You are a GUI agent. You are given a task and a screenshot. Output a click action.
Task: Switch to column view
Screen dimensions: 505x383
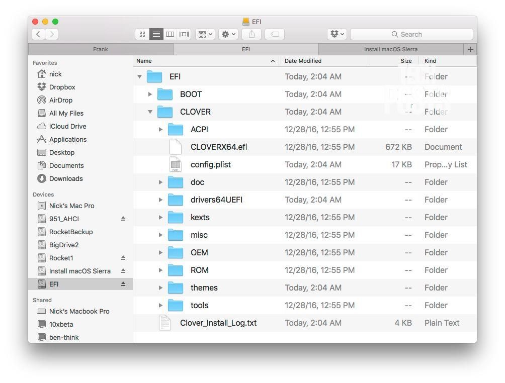pos(170,34)
